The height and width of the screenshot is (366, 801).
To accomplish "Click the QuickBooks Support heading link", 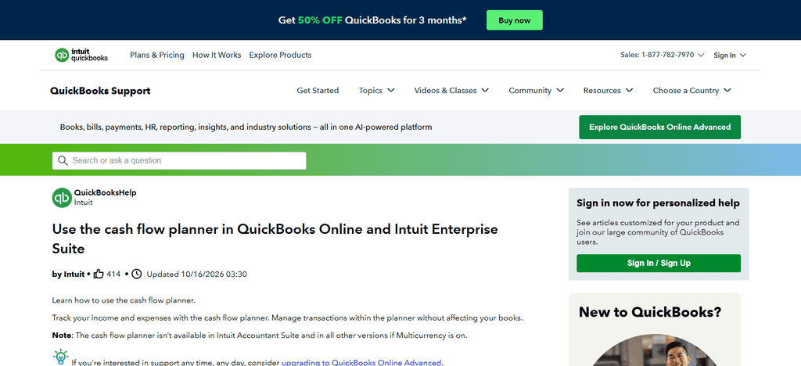I will pos(100,91).
